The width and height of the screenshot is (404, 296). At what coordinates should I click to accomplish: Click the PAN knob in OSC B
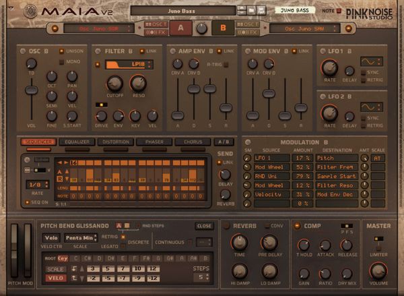tap(72, 76)
